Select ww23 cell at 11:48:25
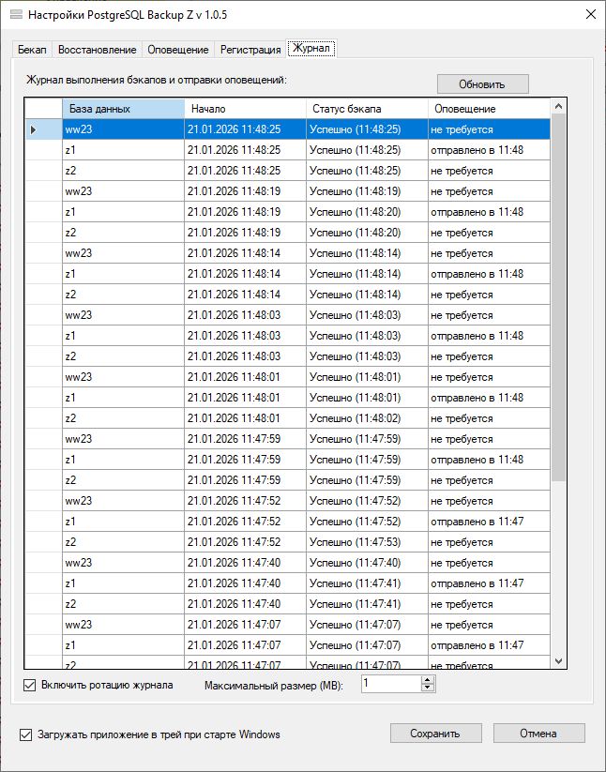The height and width of the screenshot is (772, 606). point(123,129)
